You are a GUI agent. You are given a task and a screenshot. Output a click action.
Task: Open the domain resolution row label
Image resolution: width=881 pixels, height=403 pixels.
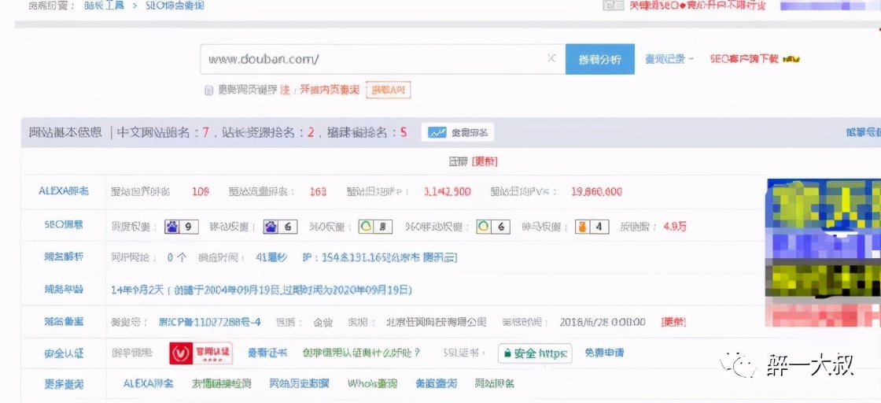tap(64, 257)
